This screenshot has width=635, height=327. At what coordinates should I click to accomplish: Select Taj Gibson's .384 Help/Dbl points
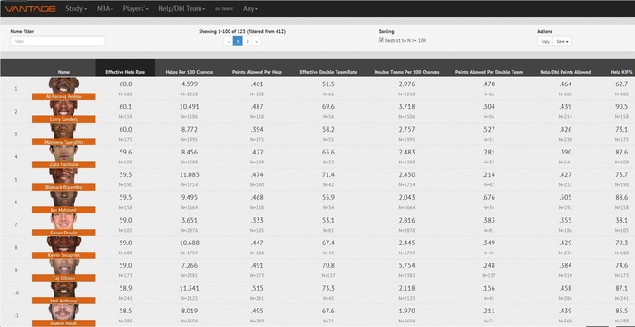[565, 266]
